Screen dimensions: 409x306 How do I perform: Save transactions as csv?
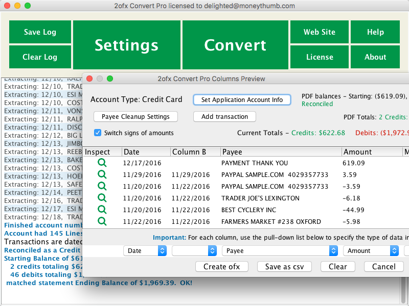point(284,266)
